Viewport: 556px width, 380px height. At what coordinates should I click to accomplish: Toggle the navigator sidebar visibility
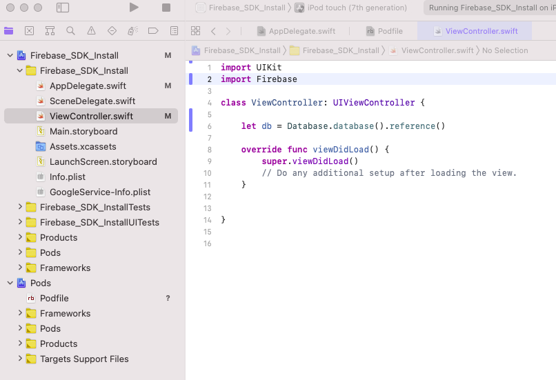[x=63, y=8]
